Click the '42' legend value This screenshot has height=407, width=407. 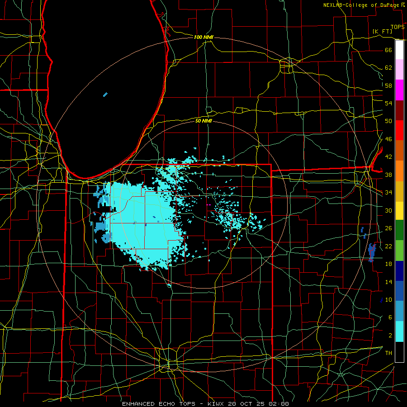point(388,157)
